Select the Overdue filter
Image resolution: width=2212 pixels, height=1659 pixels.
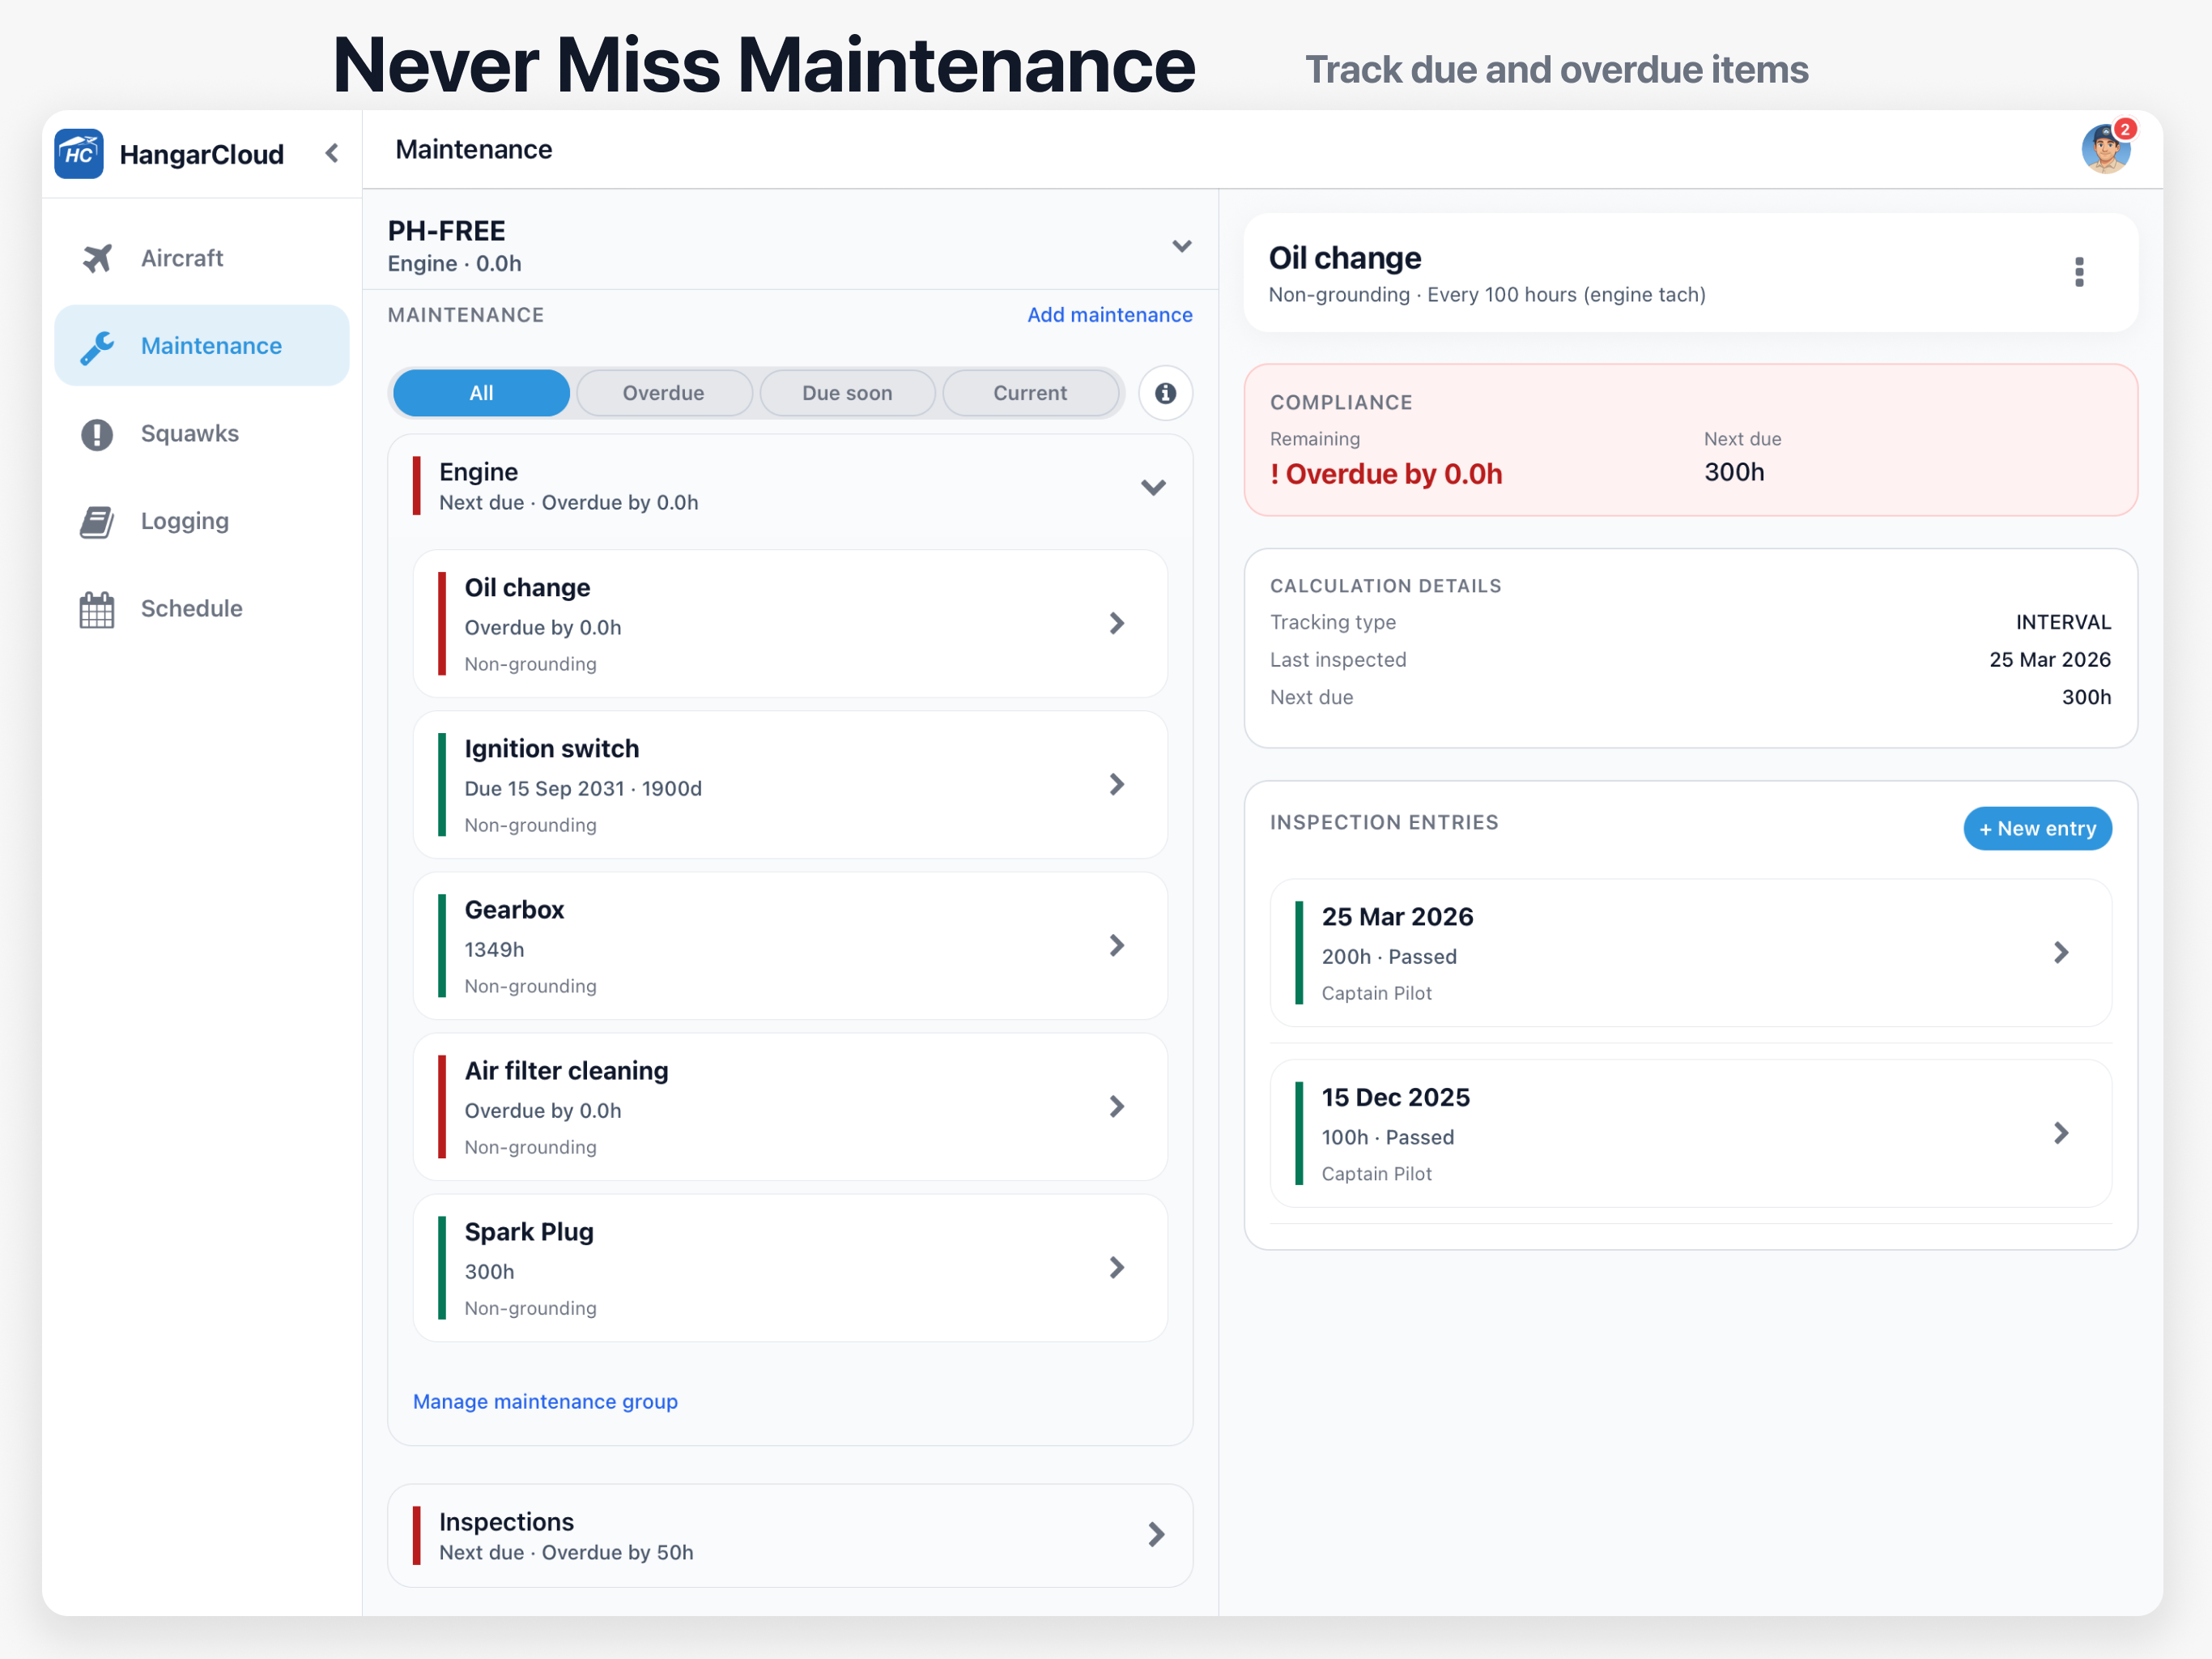click(664, 393)
